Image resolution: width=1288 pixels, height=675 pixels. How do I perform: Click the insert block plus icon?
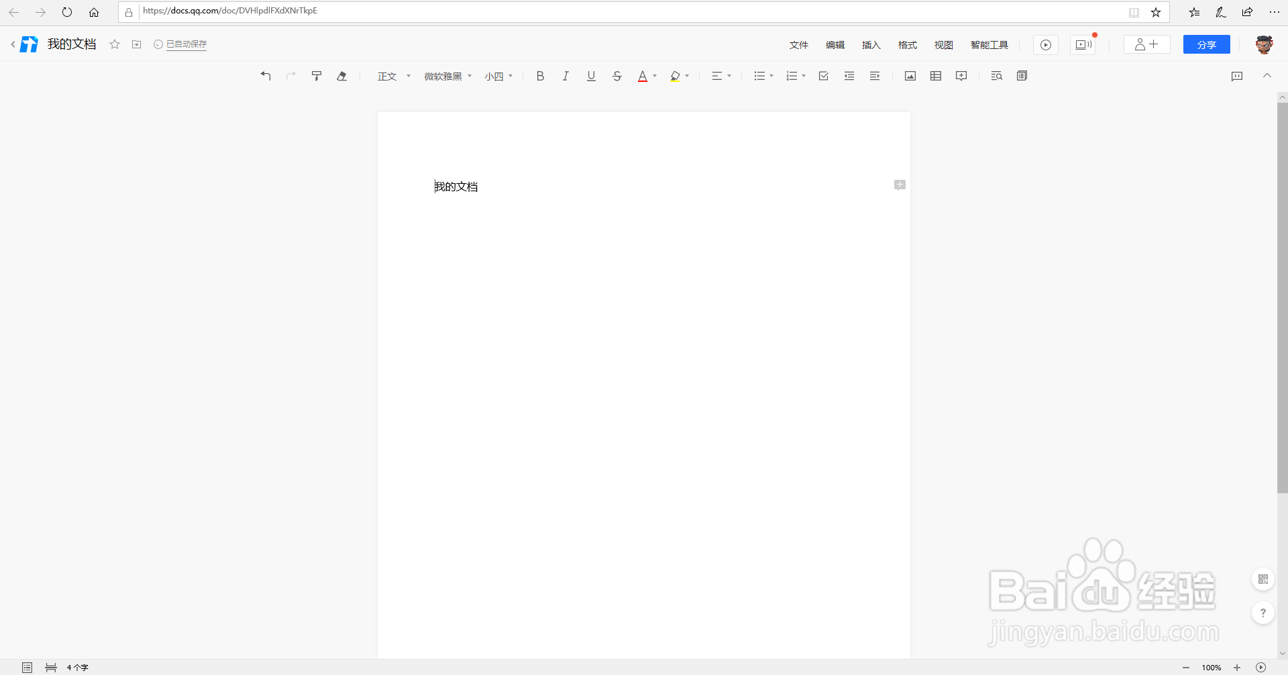coord(961,76)
